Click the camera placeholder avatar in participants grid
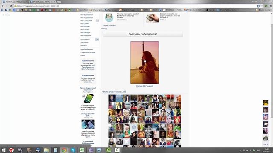The width and height of the screenshot is (273, 153). pyautogui.click(x=134, y=127)
